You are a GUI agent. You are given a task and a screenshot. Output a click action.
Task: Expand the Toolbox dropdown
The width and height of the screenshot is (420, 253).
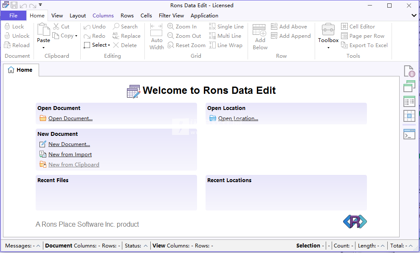click(328, 48)
